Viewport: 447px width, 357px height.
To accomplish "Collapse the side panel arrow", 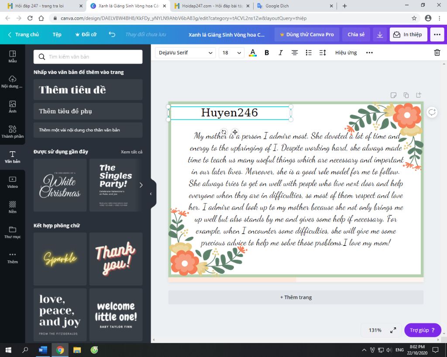I will (151, 194).
